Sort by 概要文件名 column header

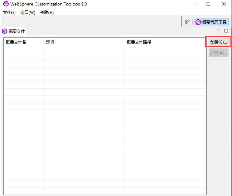coord(24,42)
